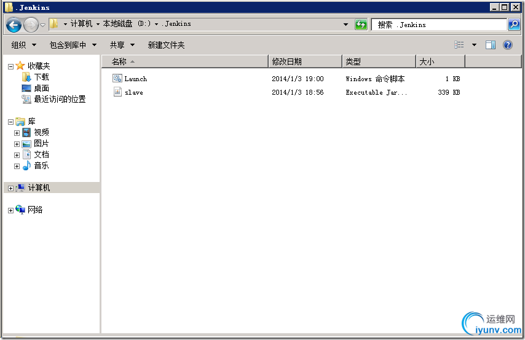Click 新建文件夹 to create a folder
Viewport: 525px width, 340px height.
pyautogui.click(x=166, y=45)
